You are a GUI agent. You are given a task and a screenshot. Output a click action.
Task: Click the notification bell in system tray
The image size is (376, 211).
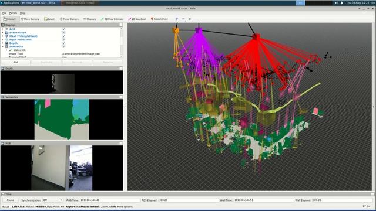(x=342, y=3)
